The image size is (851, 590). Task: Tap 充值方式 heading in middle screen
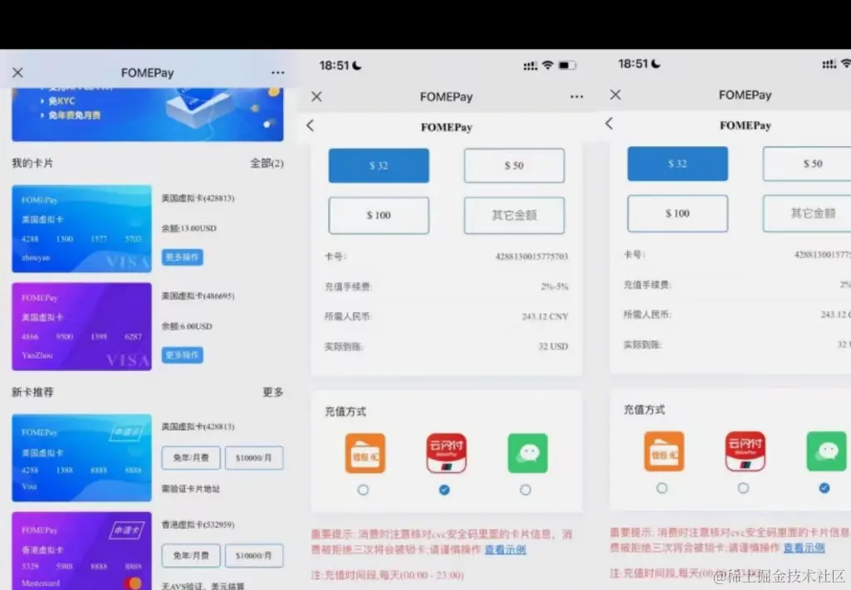coord(345,412)
